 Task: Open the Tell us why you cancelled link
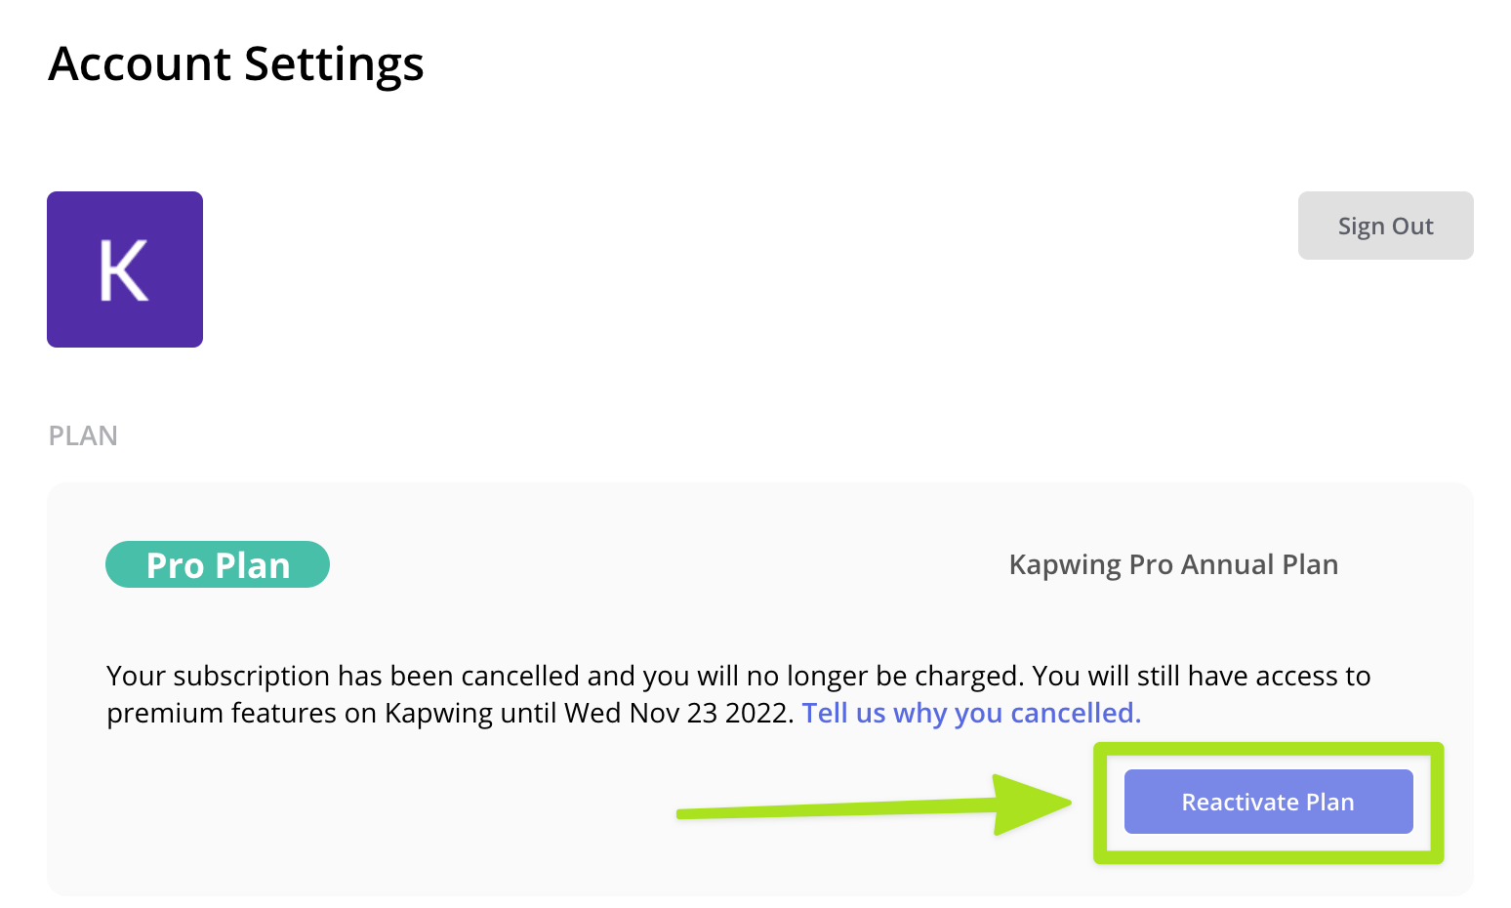[x=971, y=714]
